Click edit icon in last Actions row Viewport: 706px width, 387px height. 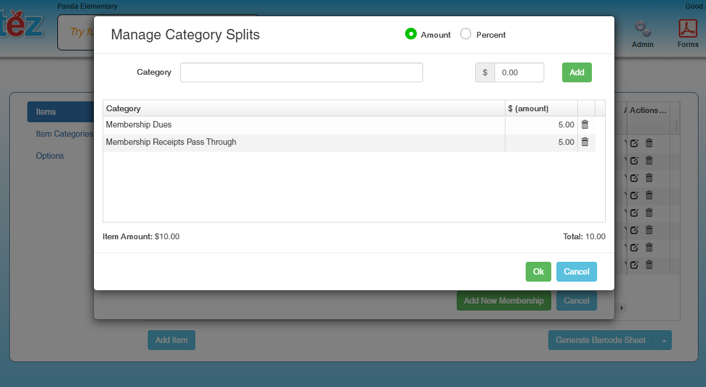(634, 265)
